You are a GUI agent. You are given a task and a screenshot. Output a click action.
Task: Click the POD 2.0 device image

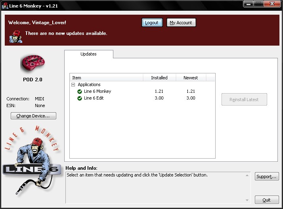33,63
